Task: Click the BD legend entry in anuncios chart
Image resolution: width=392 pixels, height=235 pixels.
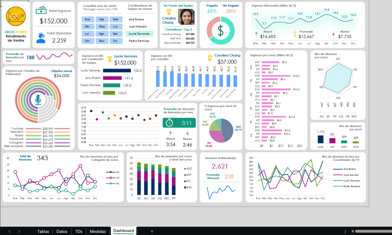Action: 113,172
